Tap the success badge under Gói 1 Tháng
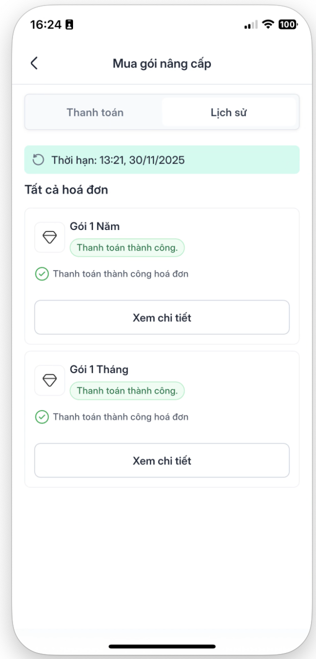Screen dimensions: 316x659 click(127, 391)
